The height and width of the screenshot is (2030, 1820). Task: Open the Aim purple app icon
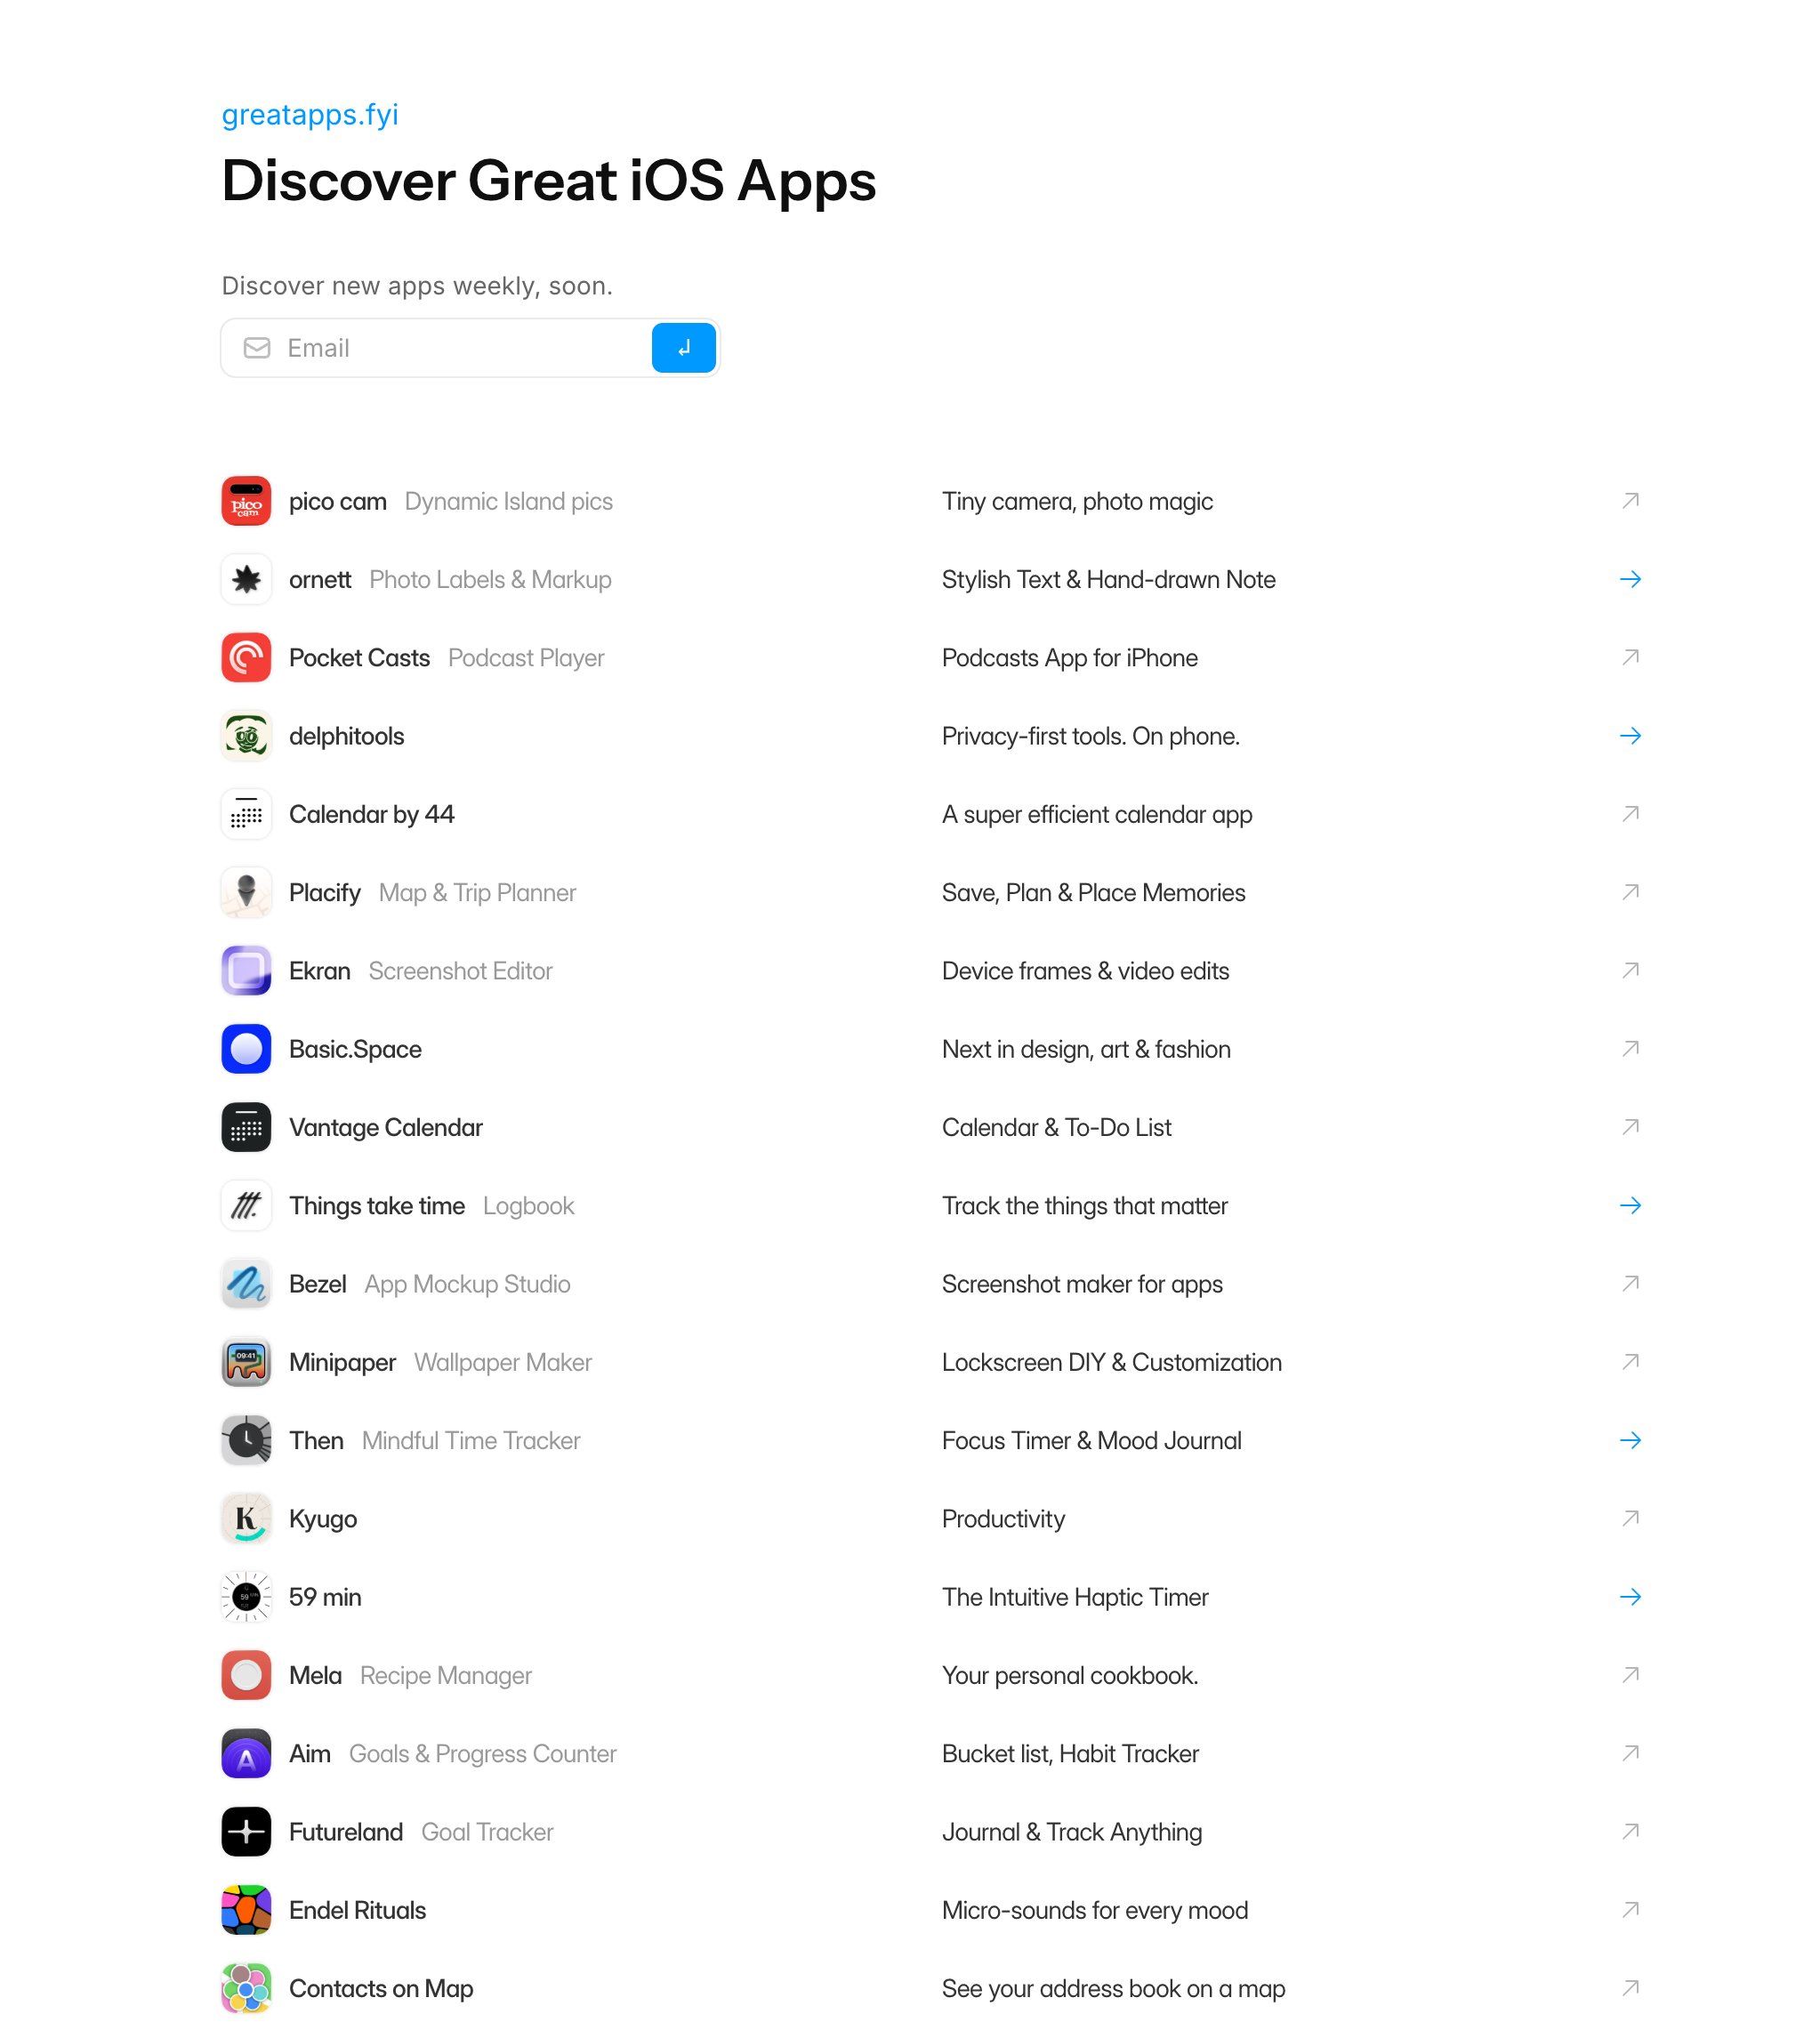[x=246, y=1754]
